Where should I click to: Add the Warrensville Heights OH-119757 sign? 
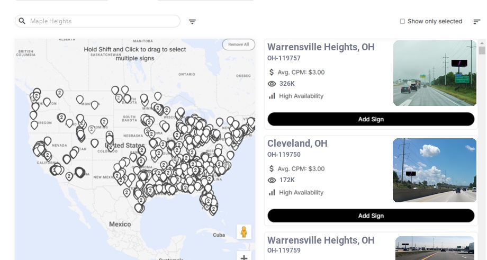pos(371,119)
